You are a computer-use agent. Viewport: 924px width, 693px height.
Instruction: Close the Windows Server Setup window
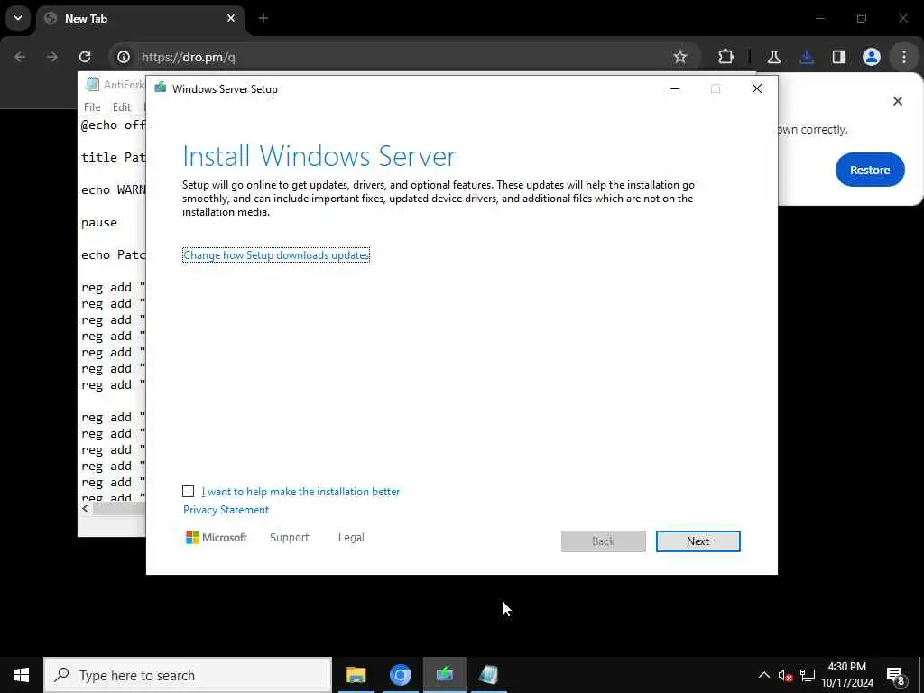[757, 89]
